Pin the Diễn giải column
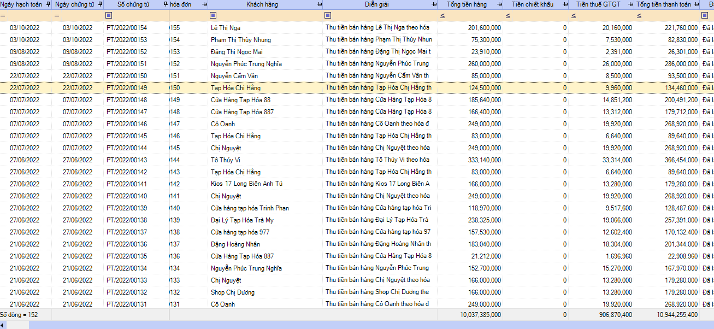This screenshot has height=329, width=714. (x=434, y=4)
